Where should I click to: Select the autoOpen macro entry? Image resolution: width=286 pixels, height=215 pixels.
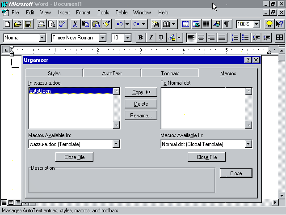click(71, 91)
